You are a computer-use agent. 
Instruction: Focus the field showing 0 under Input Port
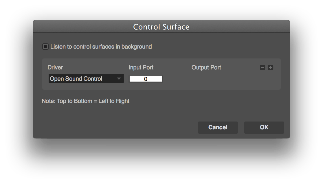[146, 79]
